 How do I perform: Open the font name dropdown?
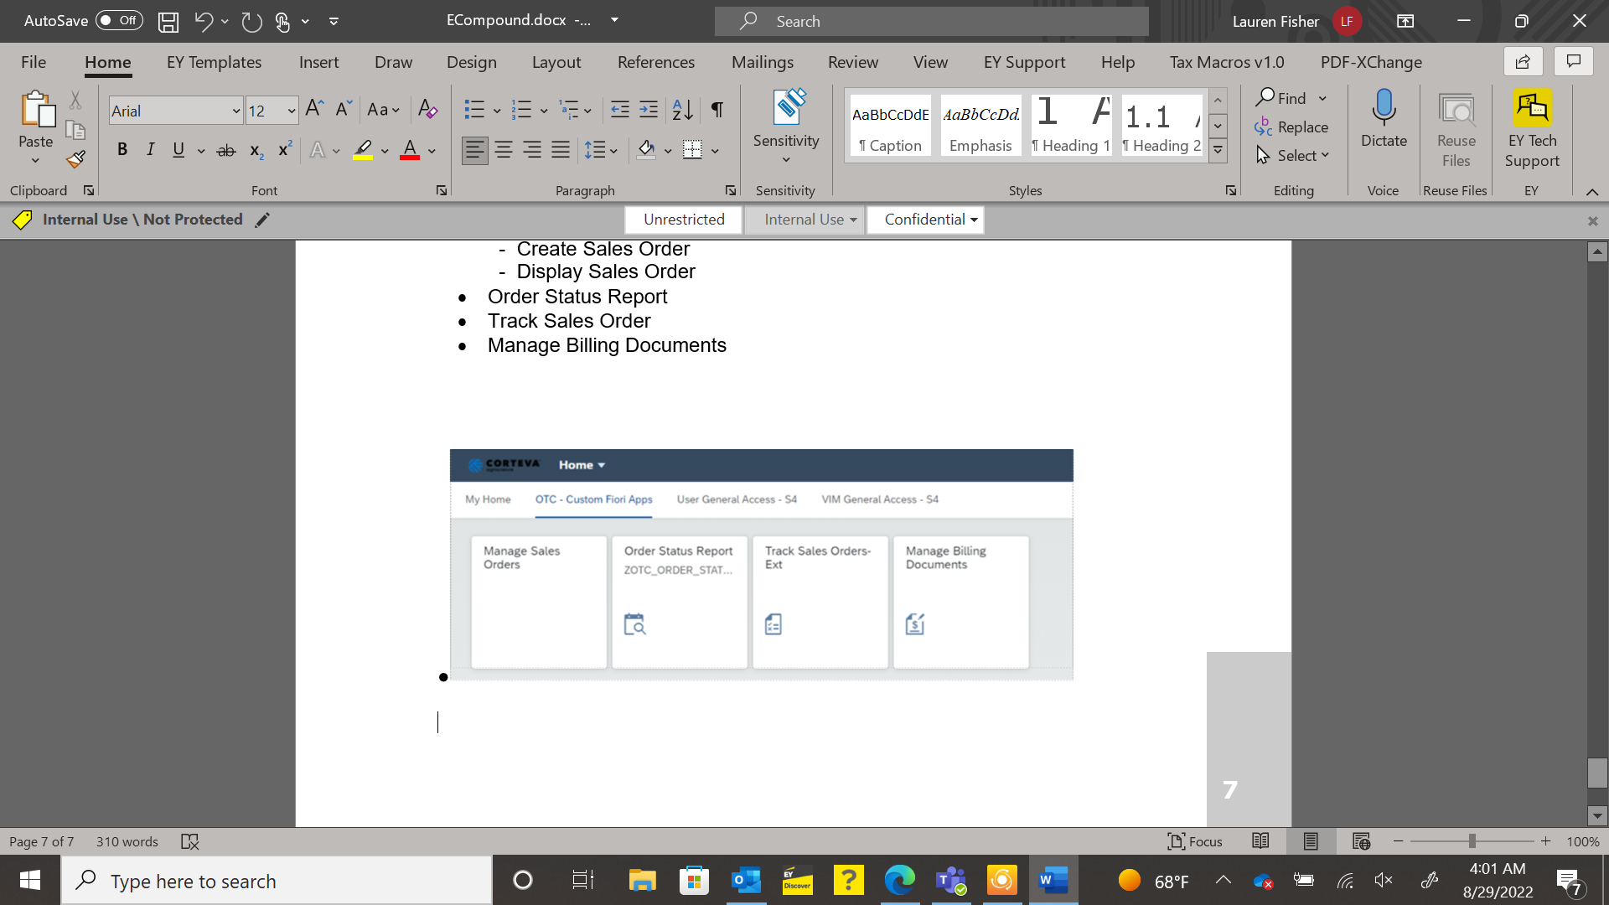coord(236,111)
